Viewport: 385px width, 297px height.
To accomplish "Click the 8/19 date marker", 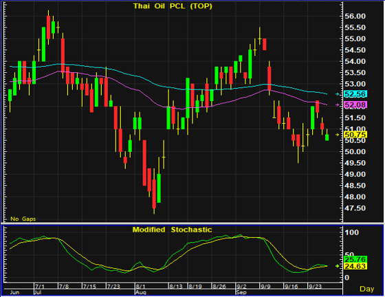I will (x=195, y=287).
